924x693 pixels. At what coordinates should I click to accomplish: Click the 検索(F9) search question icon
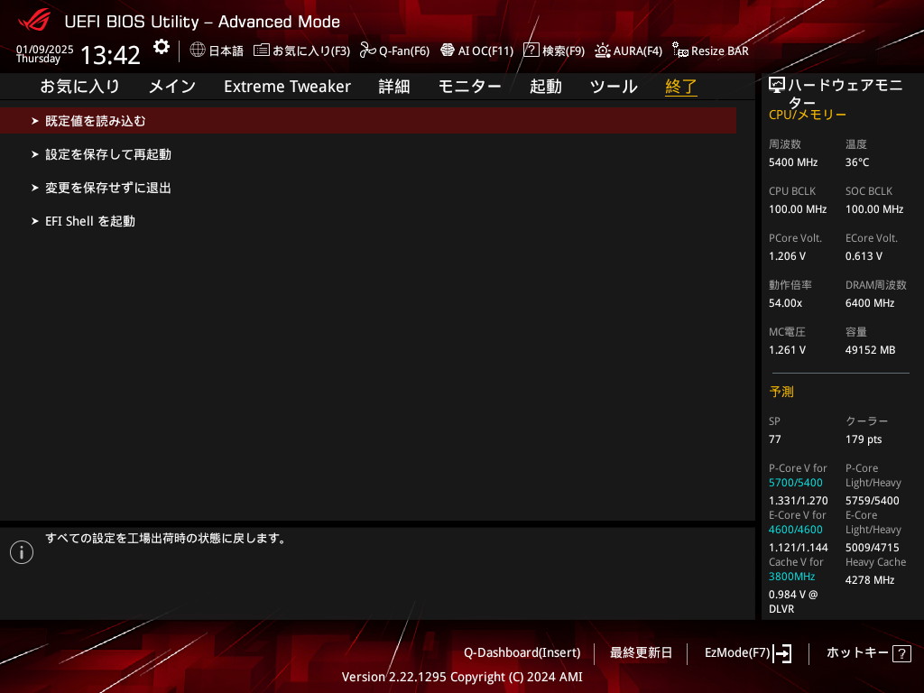pyautogui.click(x=531, y=51)
